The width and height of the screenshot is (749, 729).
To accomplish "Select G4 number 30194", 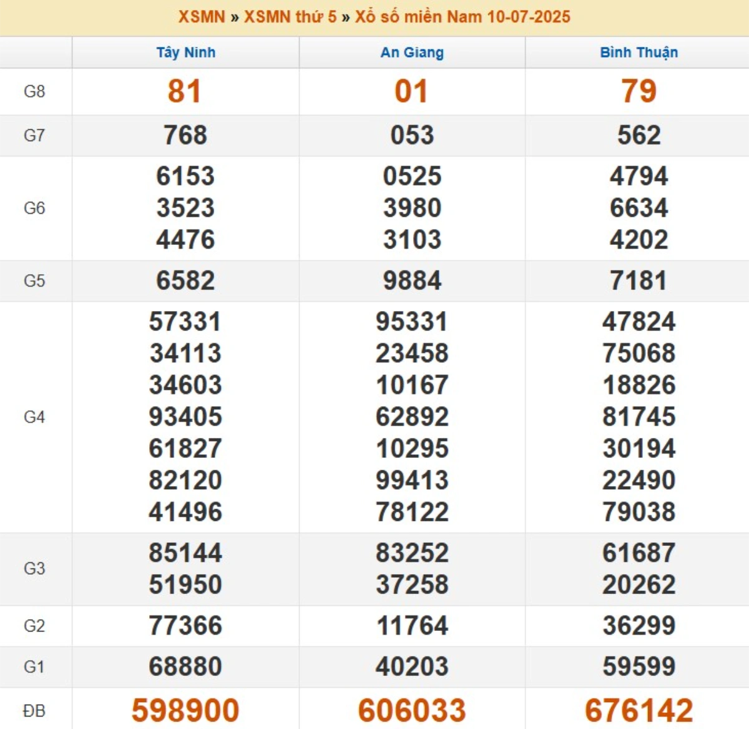I will (639, 449).
